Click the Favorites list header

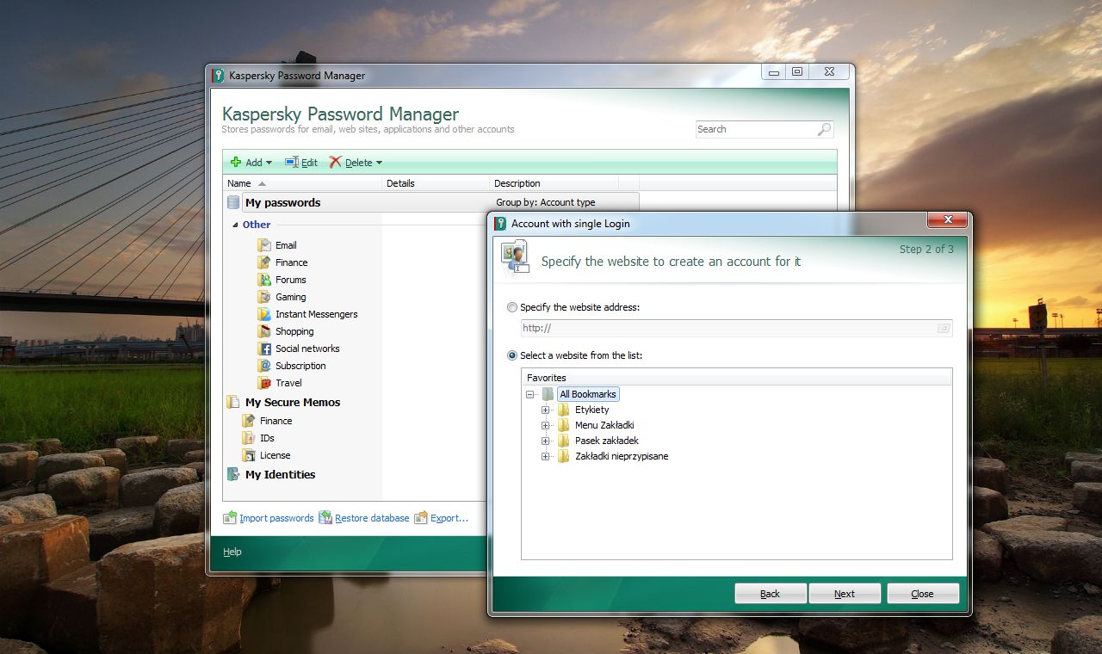(x=737, y=378)
